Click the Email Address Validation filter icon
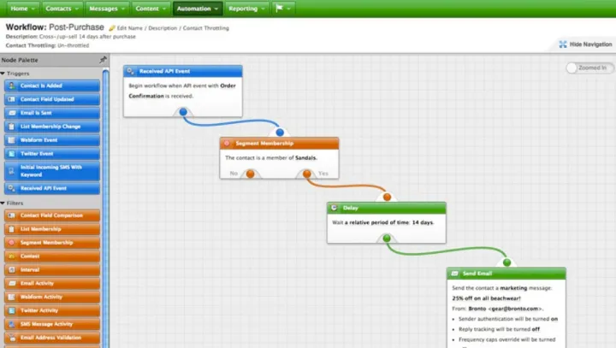 pos(12,338)
